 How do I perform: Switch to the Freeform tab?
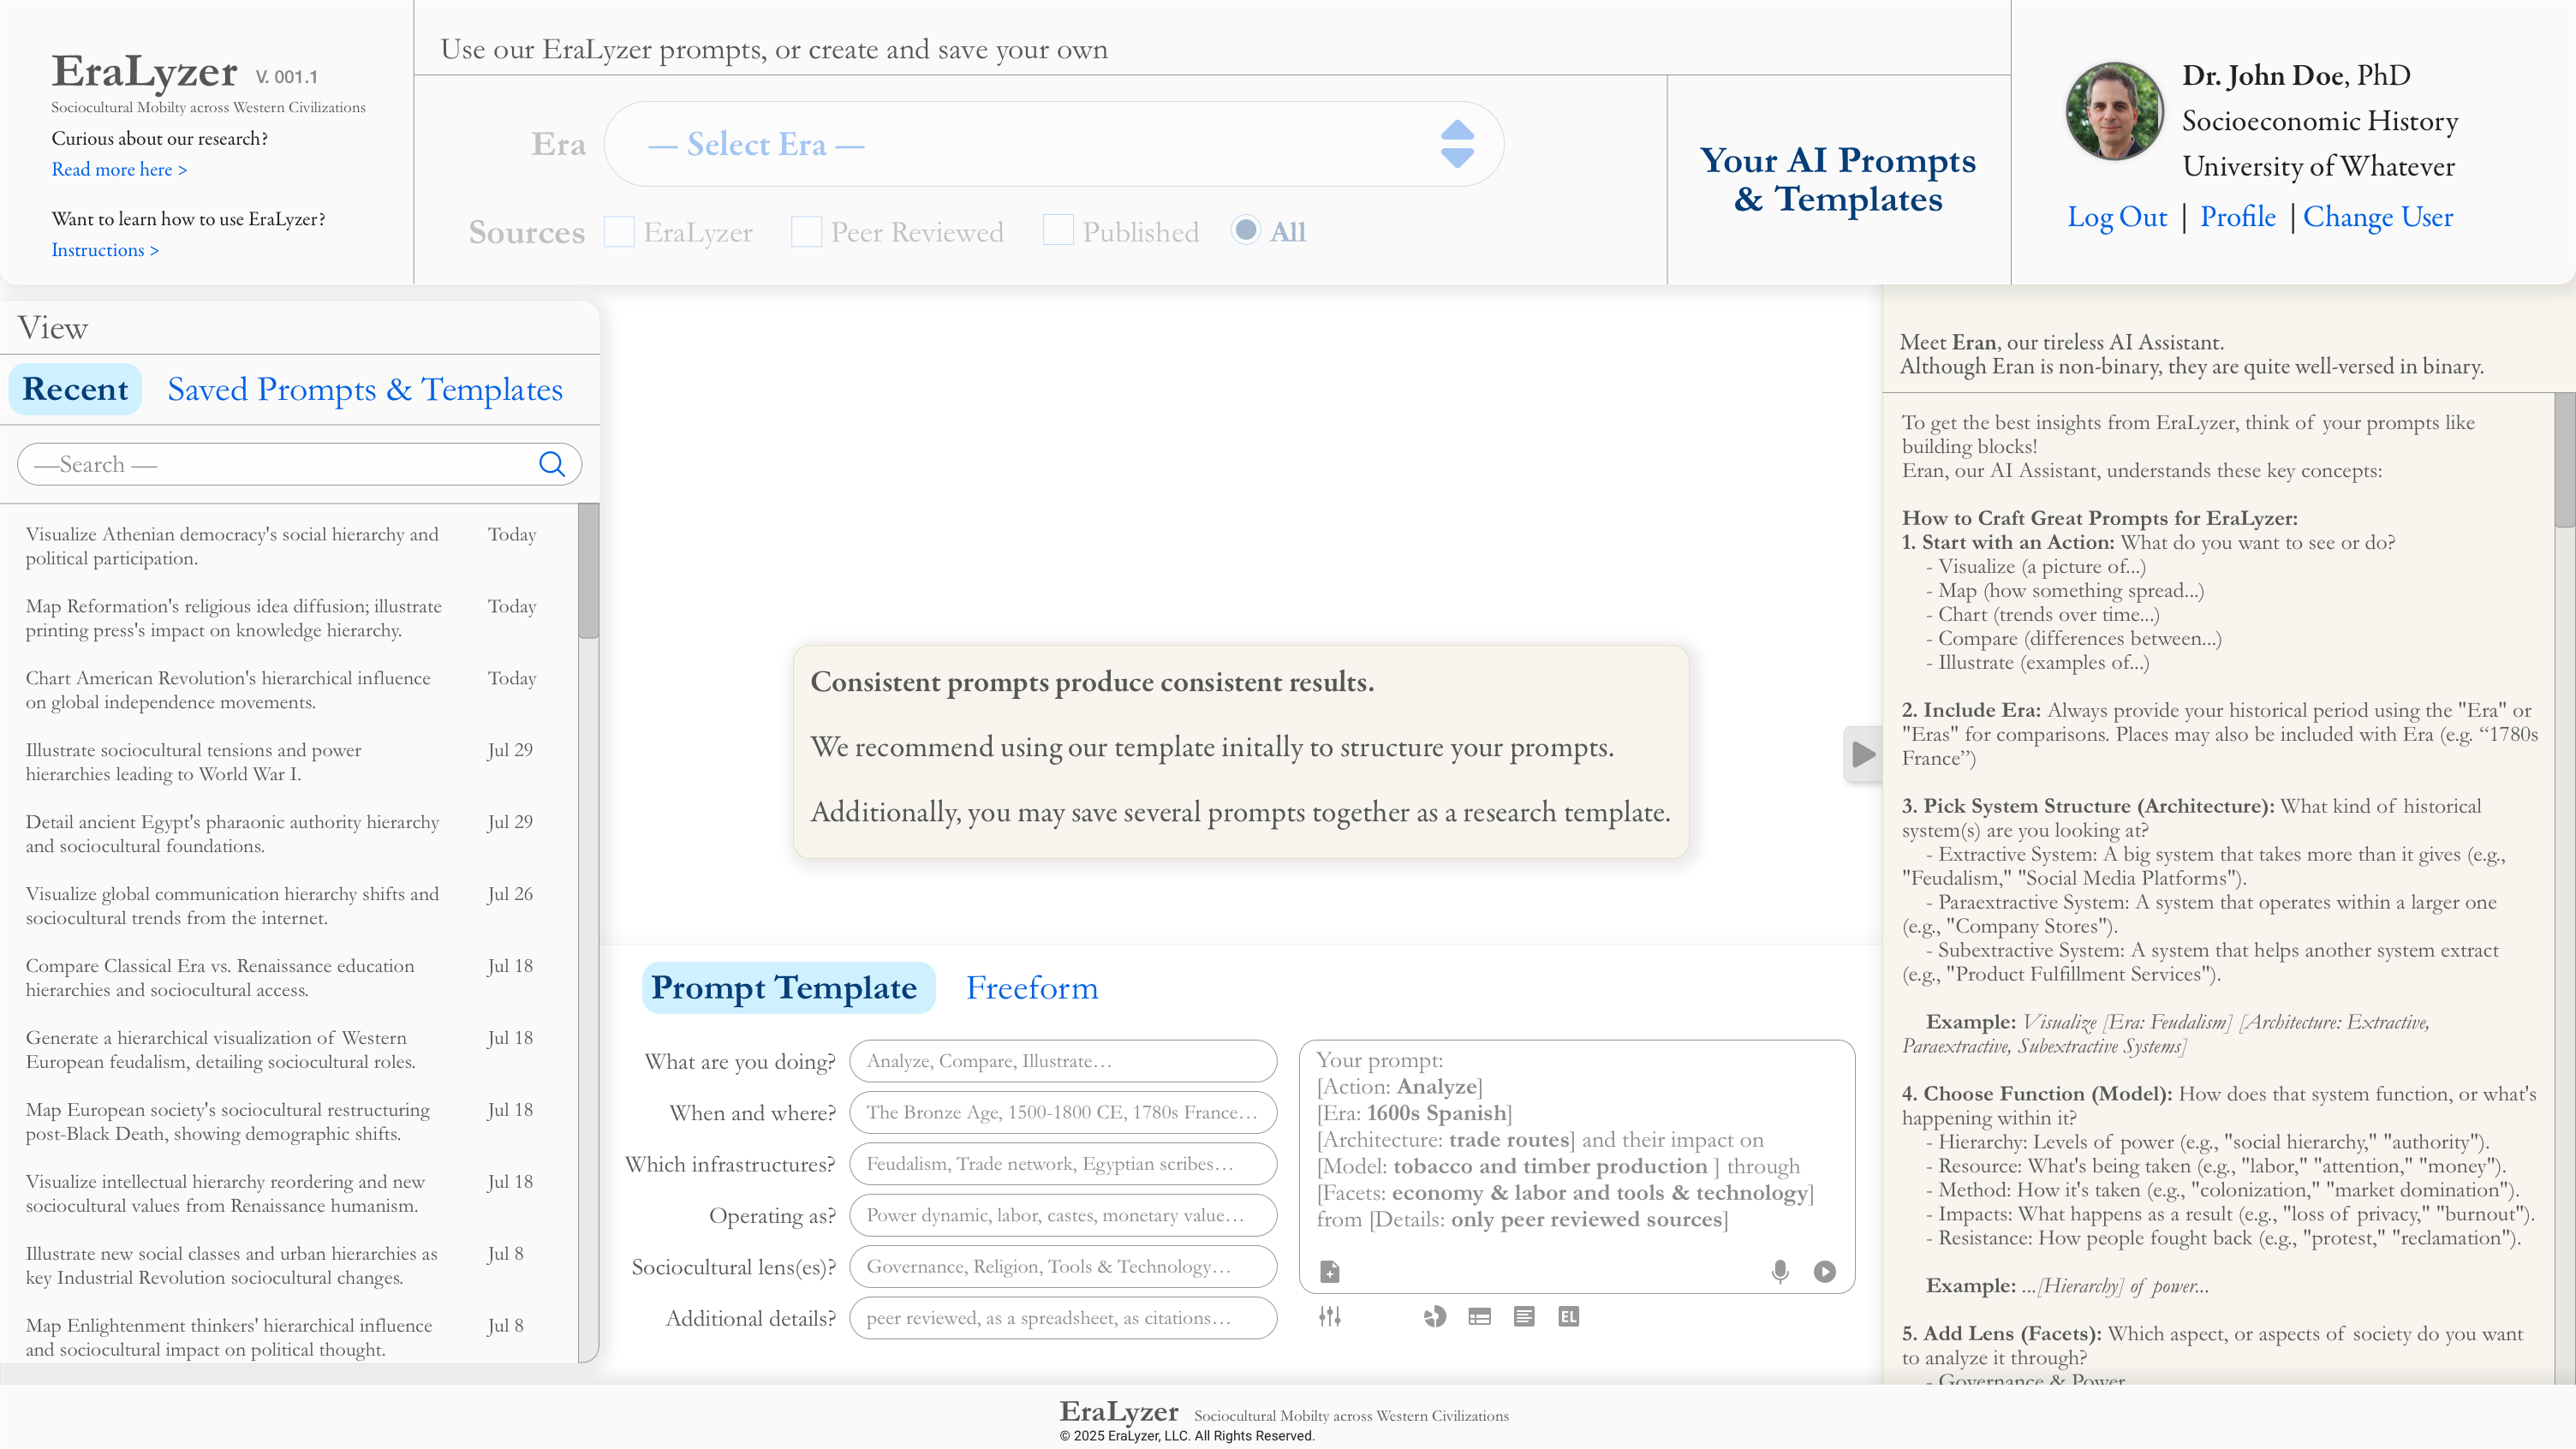pyautogui.click(x=1032, y=988)
